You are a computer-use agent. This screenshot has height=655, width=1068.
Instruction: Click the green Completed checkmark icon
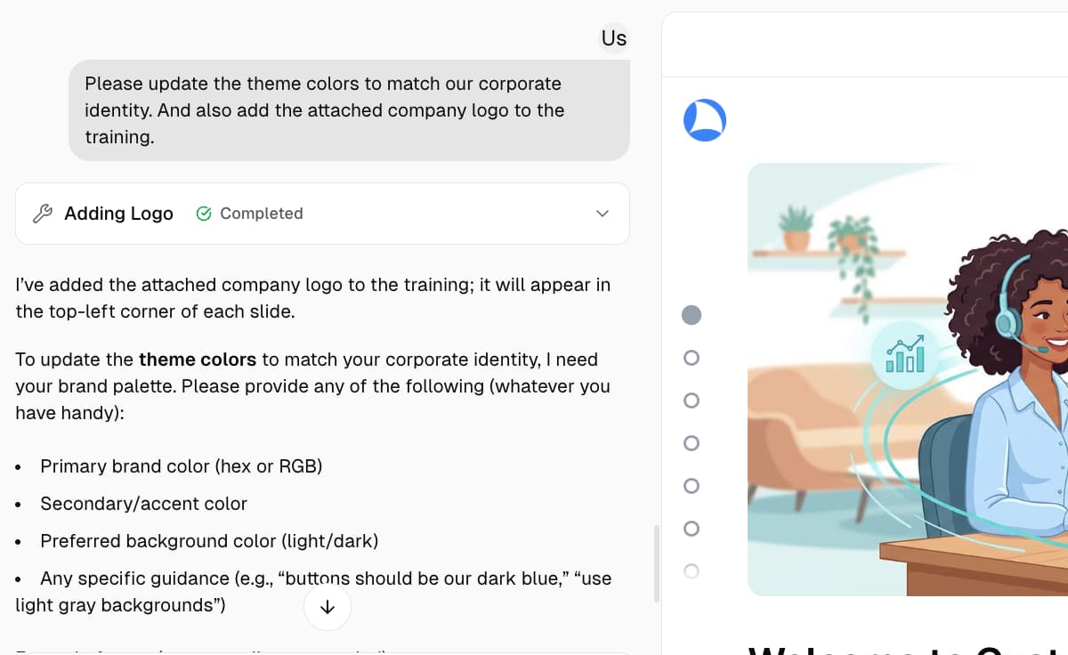[x=204, y=214]
